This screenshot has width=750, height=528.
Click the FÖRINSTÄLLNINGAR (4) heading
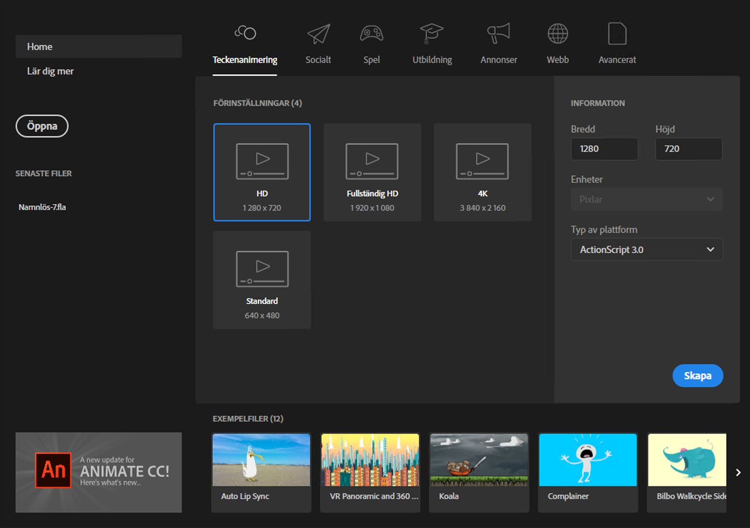click(x=257, y=103)
